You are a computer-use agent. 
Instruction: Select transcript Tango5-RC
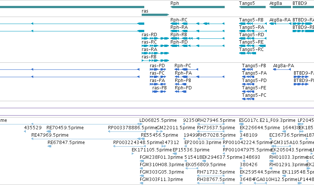click(251, 49)
